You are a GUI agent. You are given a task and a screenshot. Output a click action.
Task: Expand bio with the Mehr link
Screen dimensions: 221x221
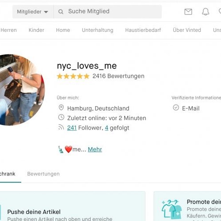coord(95,149)
